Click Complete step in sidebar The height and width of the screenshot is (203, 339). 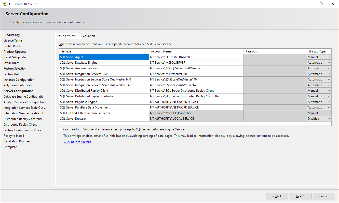tap(10, 147)
